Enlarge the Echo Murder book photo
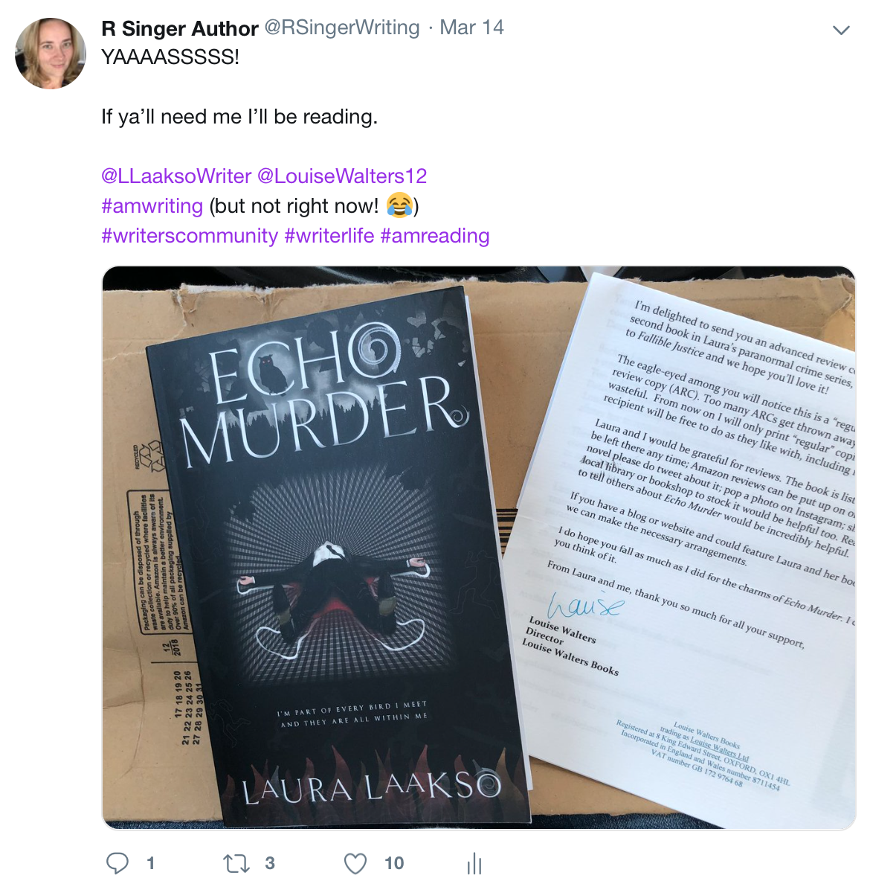The height and width of the screenshot is (887, 870). pyautogui.click(x=479, y=548)
